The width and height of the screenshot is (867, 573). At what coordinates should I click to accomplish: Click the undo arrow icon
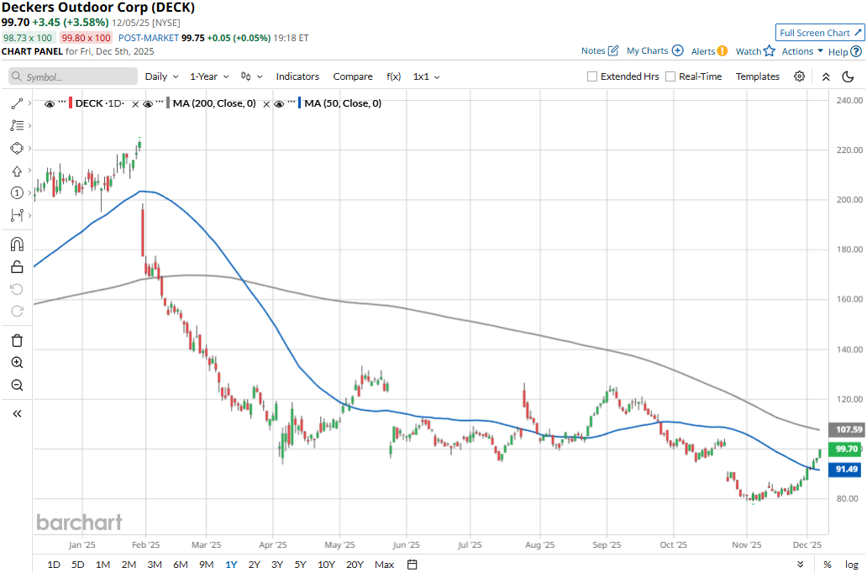pyautogui.click(x=17, y=289)
